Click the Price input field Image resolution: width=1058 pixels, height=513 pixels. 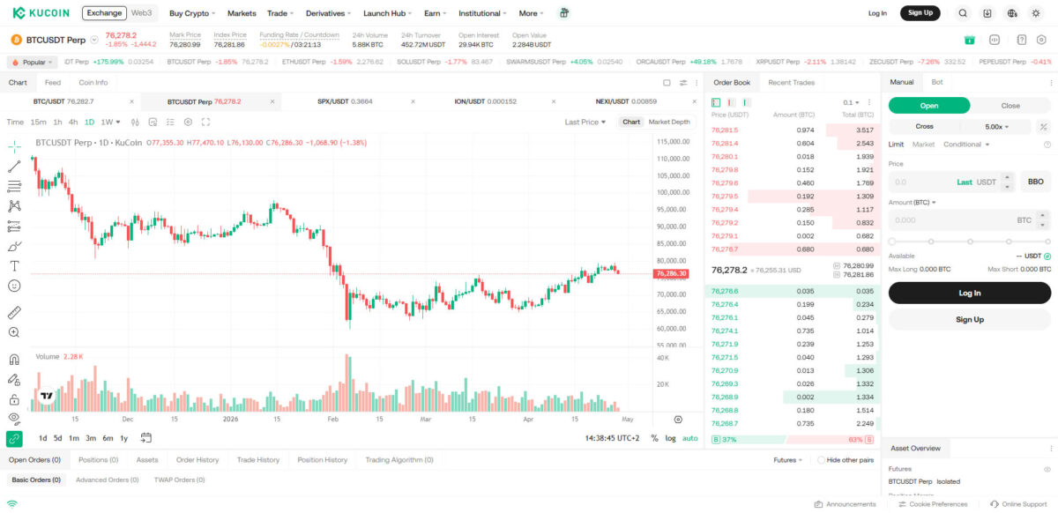951,182
